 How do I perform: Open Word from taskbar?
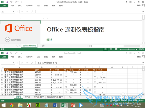[x=55, y=105]
